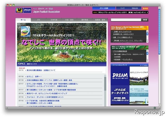This screenshot has width=166, height=117.
Task: Open the JFAへの登録 button
Action: pos(104,8)
